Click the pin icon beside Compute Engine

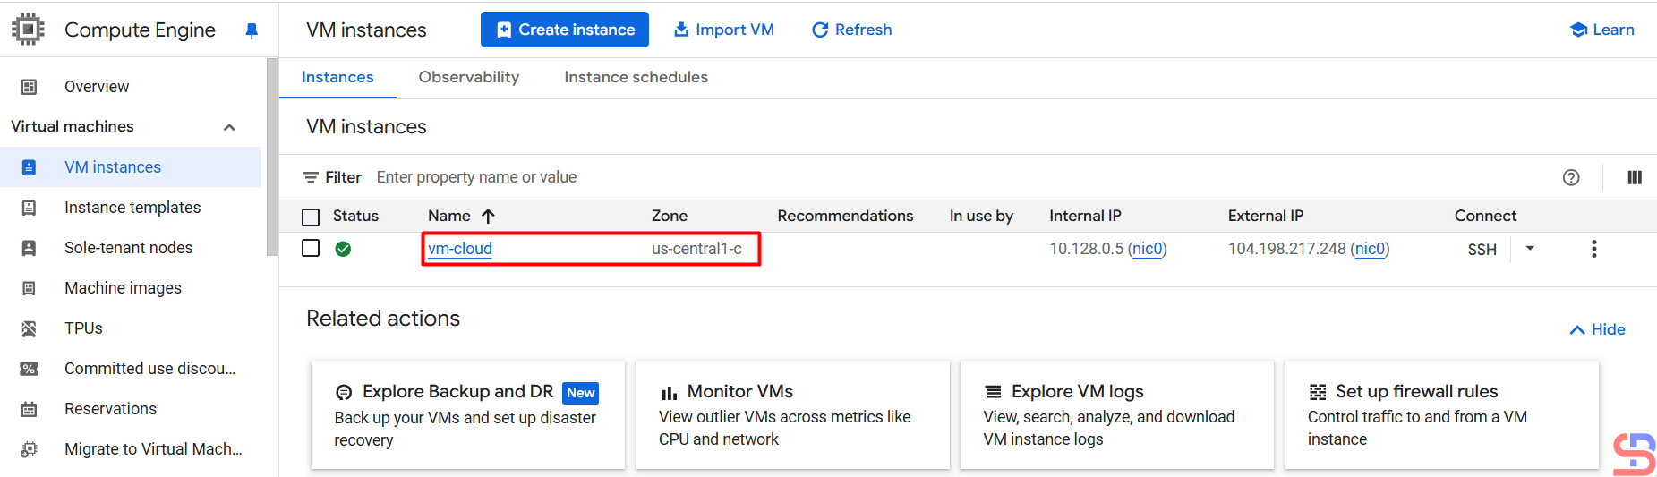252,30
